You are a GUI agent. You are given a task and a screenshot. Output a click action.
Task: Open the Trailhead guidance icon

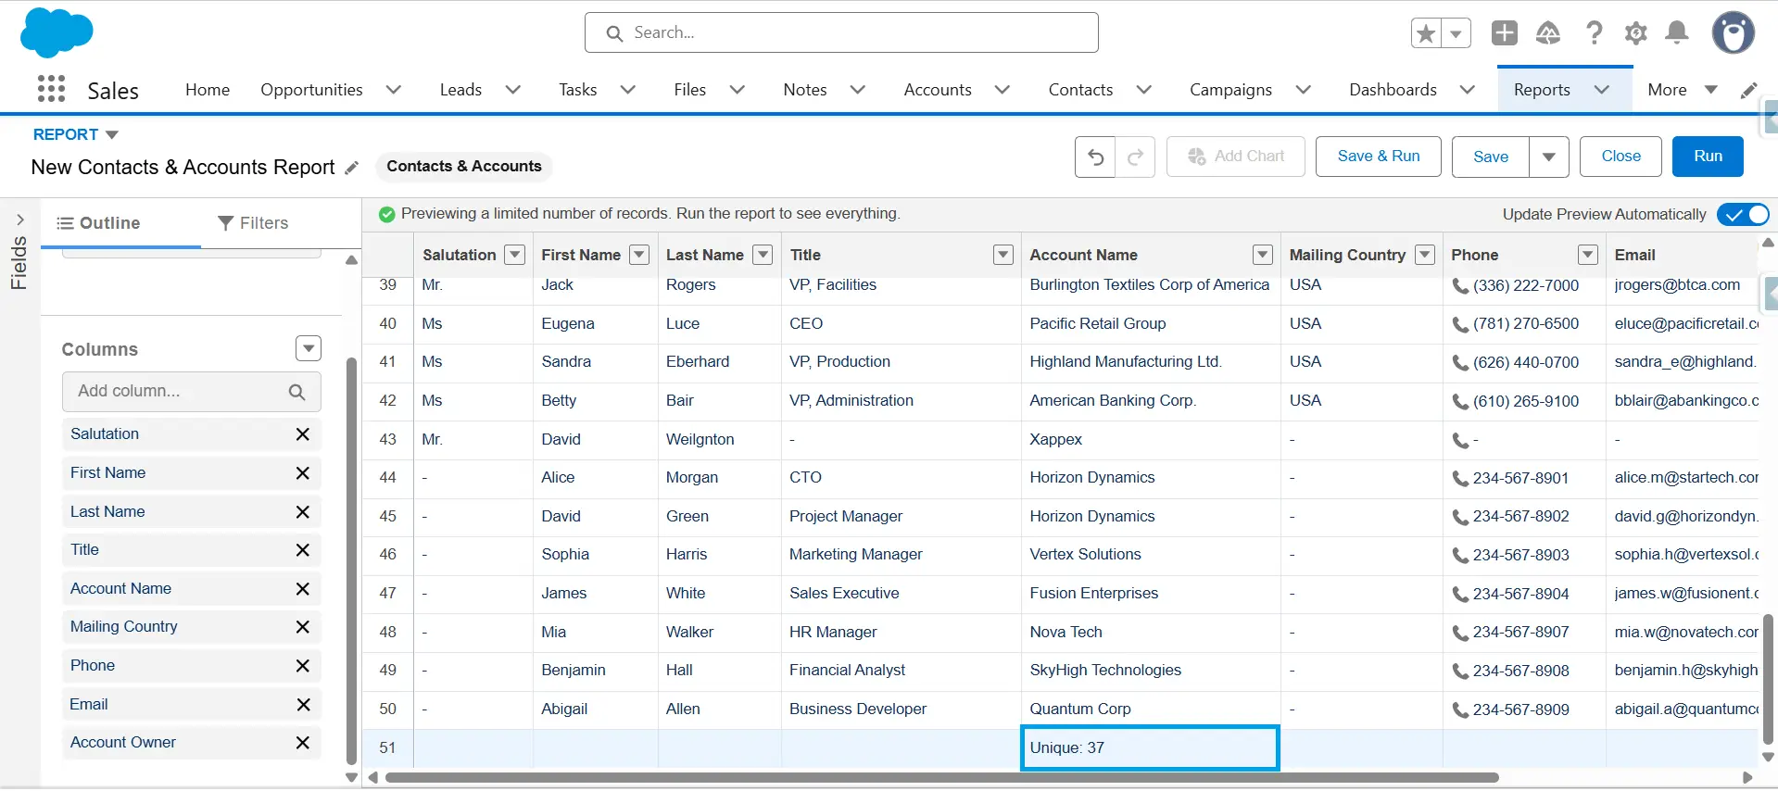click(x=1548, y=32)
